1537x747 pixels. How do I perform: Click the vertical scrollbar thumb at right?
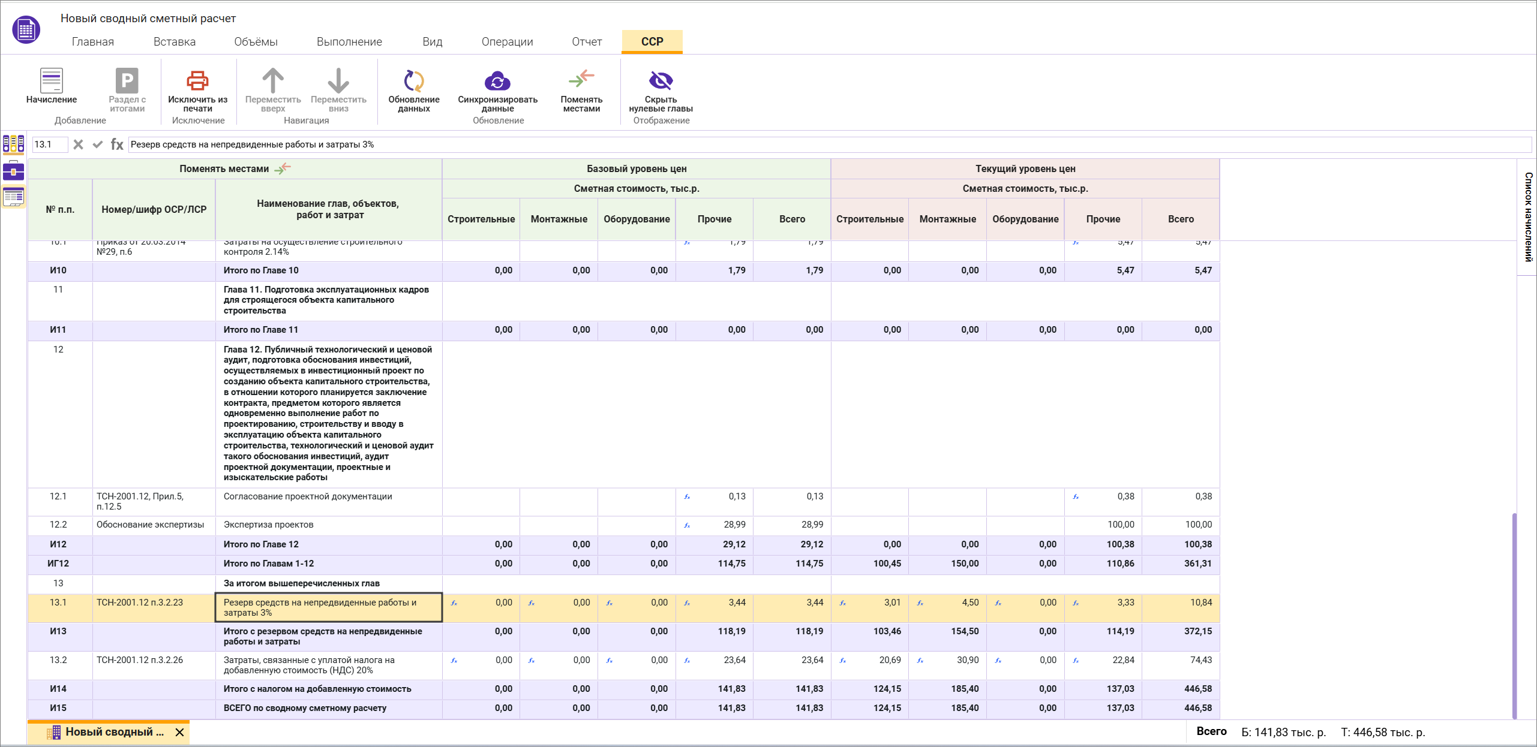pyautogui.click(x=1514, y=615)
